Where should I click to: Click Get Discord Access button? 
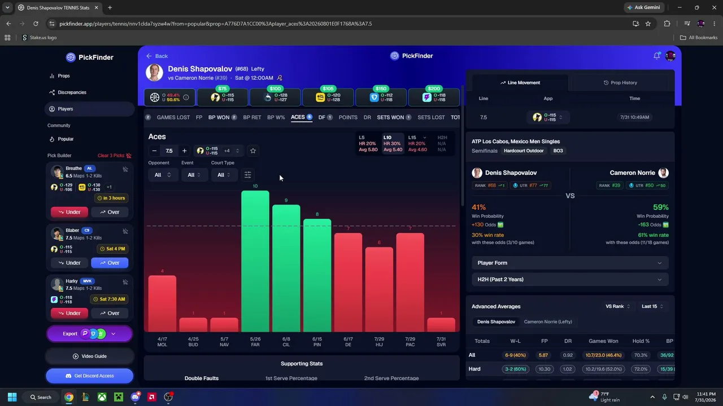[x=90, y=376]
